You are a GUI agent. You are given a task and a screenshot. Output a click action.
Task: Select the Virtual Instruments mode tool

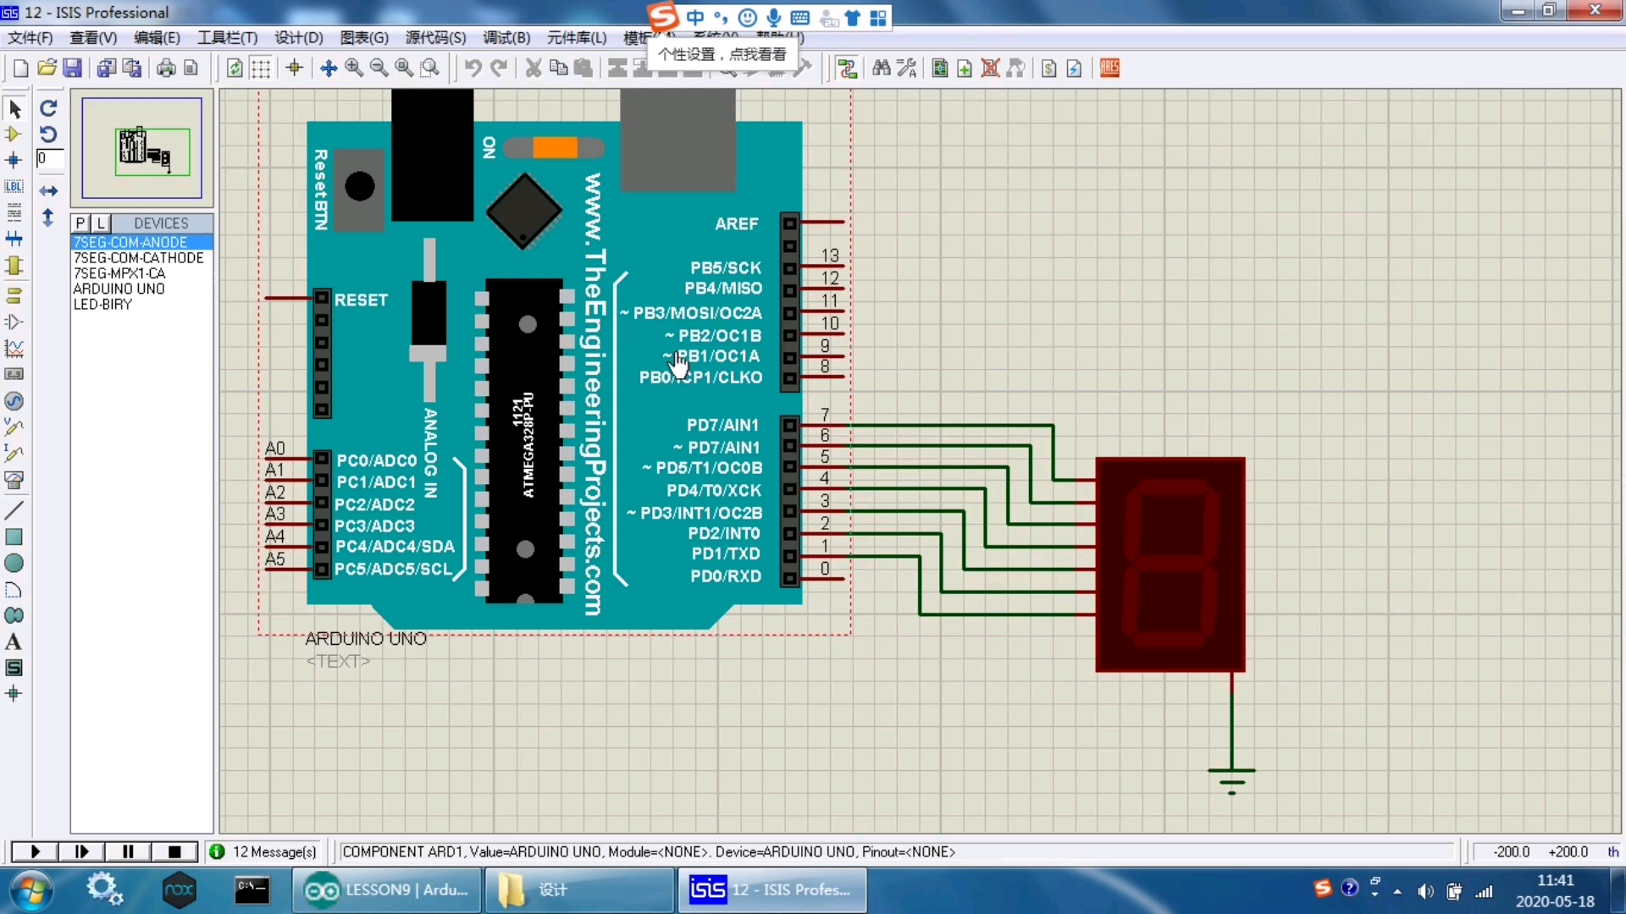point(14,480)
